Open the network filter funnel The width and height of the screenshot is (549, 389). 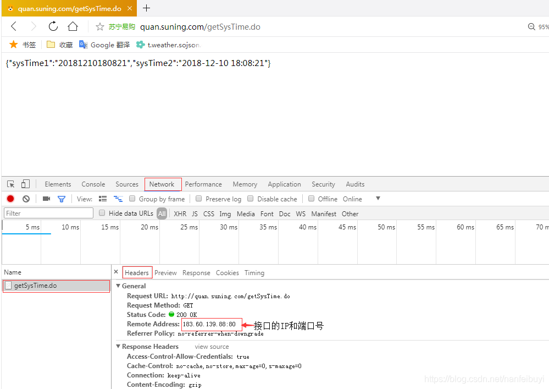(x=60, y=199)
